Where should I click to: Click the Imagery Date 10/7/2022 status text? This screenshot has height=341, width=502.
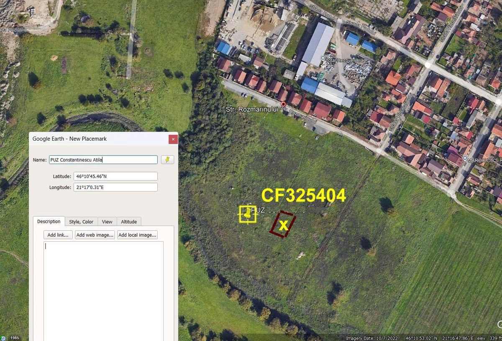pyautogui.click(x=372, y=338)
